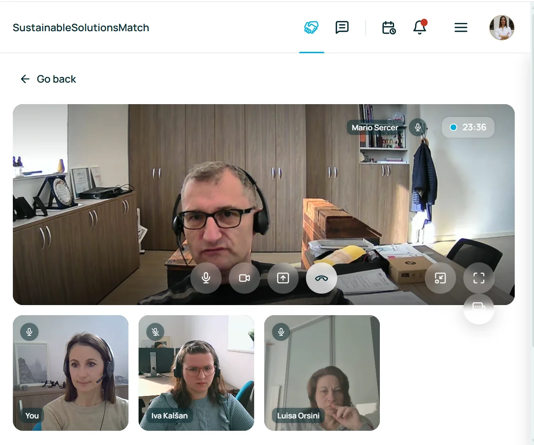Open the profile avatar menu
534x445 pixels.
coord(502,28)
